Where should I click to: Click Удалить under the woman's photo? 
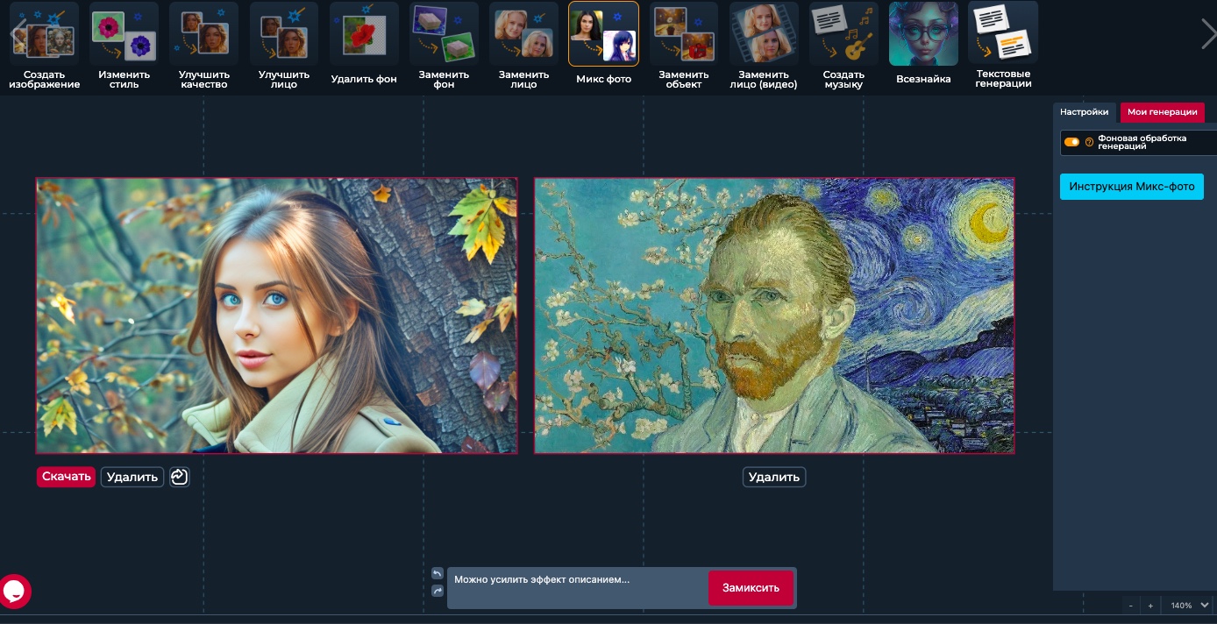coord(132,477)
